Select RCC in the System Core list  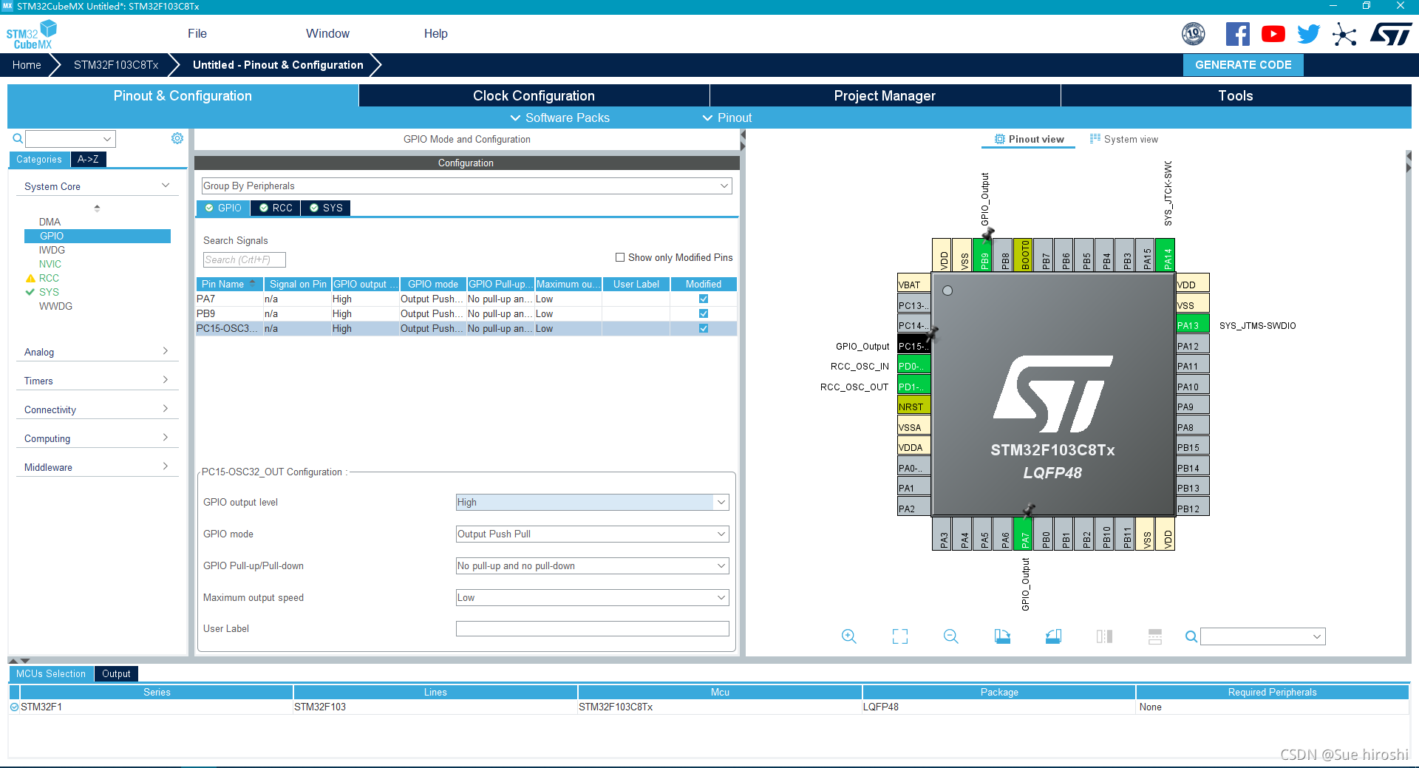[49, 278]
